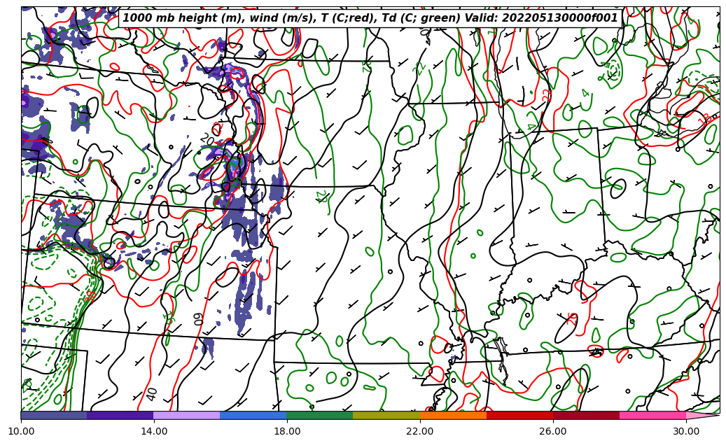Select the light purple 14–16 colorbar segment

187,415
